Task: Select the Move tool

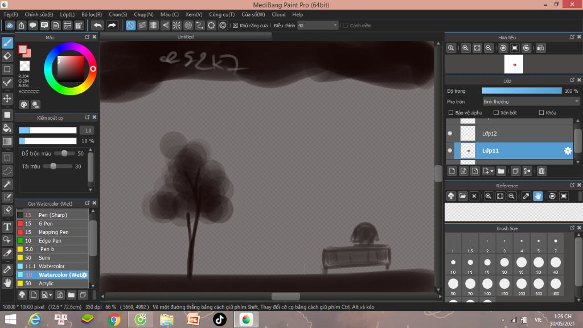Action: (7, 99)
